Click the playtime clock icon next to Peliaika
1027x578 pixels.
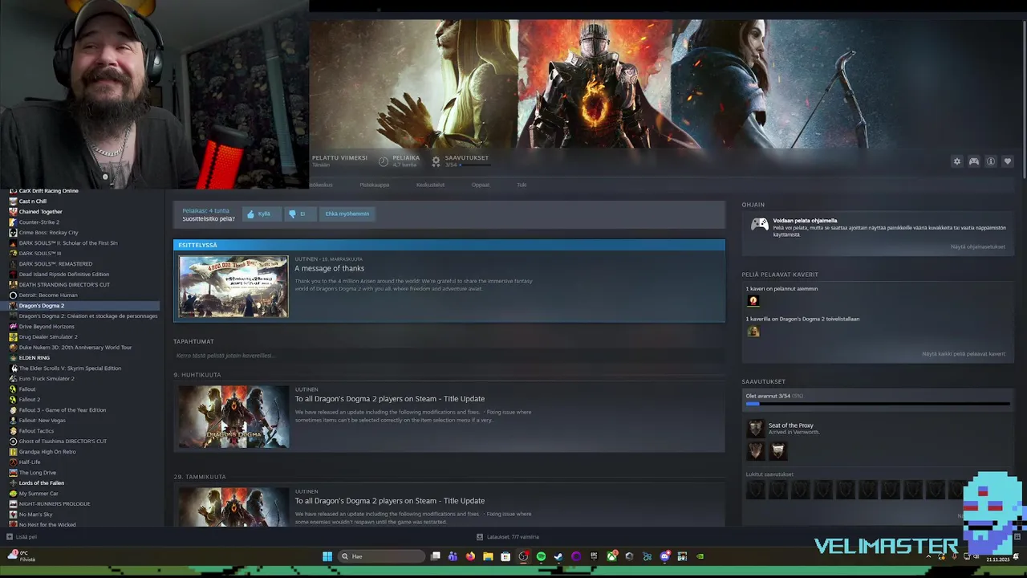(x=384, y=161)
